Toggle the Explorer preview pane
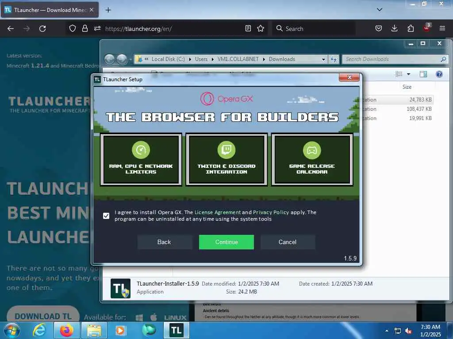453x339 pixels. point(423,74)
